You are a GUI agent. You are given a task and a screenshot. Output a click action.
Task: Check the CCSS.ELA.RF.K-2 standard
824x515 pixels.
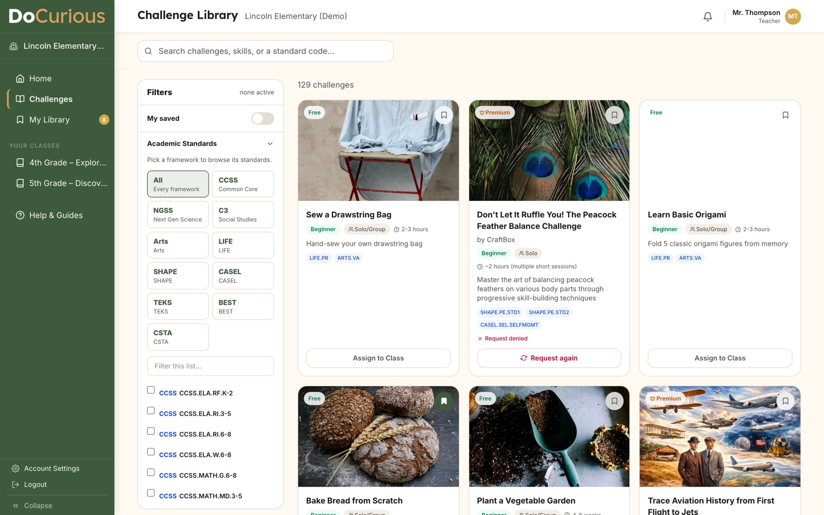[151, 390]
